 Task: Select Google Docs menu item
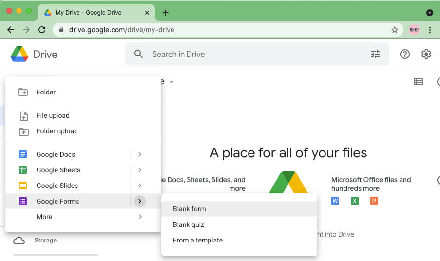(83, 154)
